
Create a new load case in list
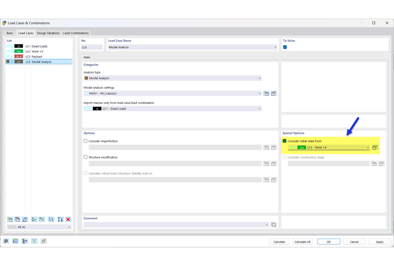(10, 219)
